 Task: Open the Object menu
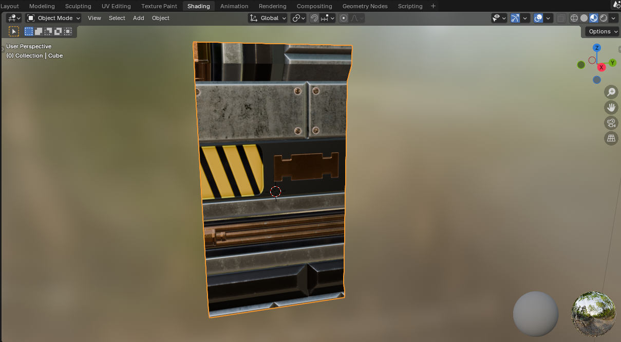(x=161, y=18)
